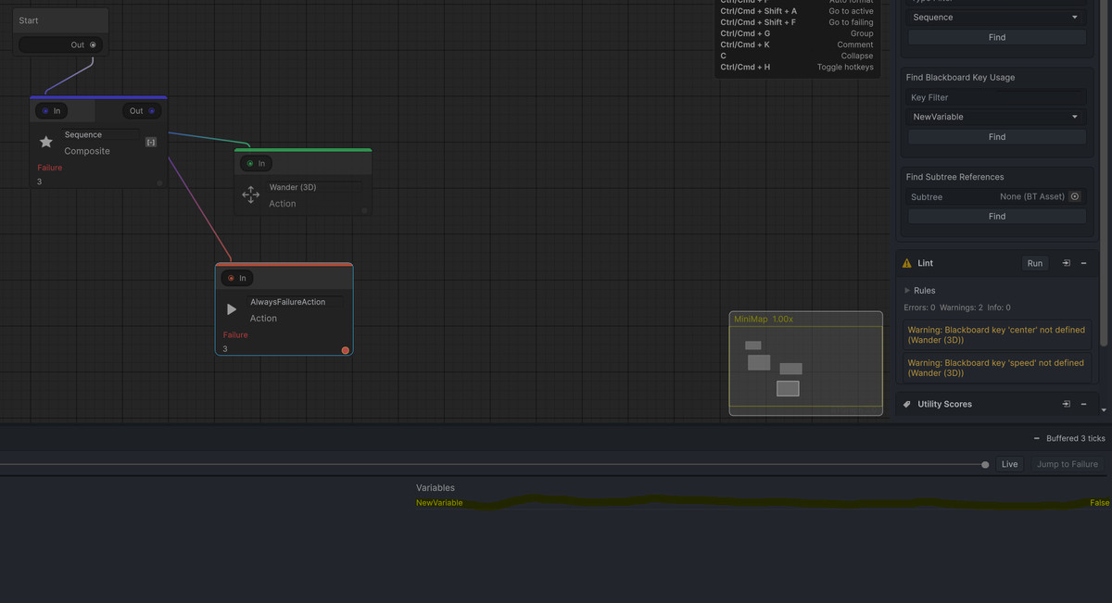
Task: Click the collapse bracket icon on Sequence node
Action: (x=151, y=142)
